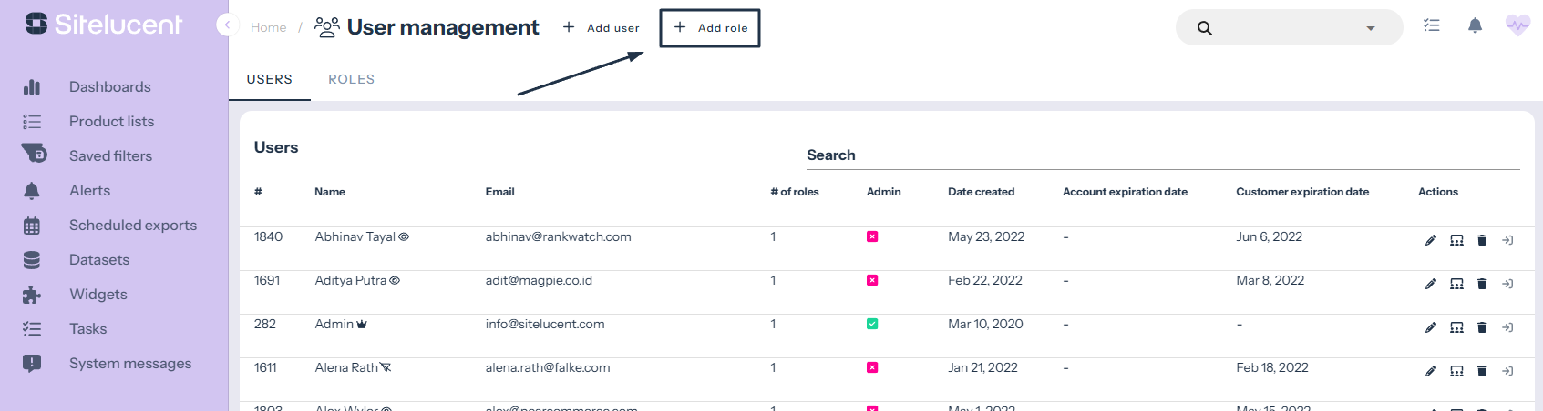Image resolution: width=1543 pixels, height=411 pixels.
Task: Click the Add user button
Action: click(602, 28)
